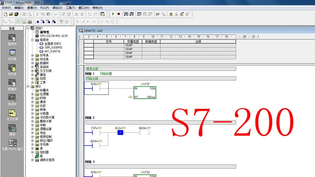Expand the 计数器 instruction folder
Image resolution: width=315 pixels, height=177 pixels.
32,114
